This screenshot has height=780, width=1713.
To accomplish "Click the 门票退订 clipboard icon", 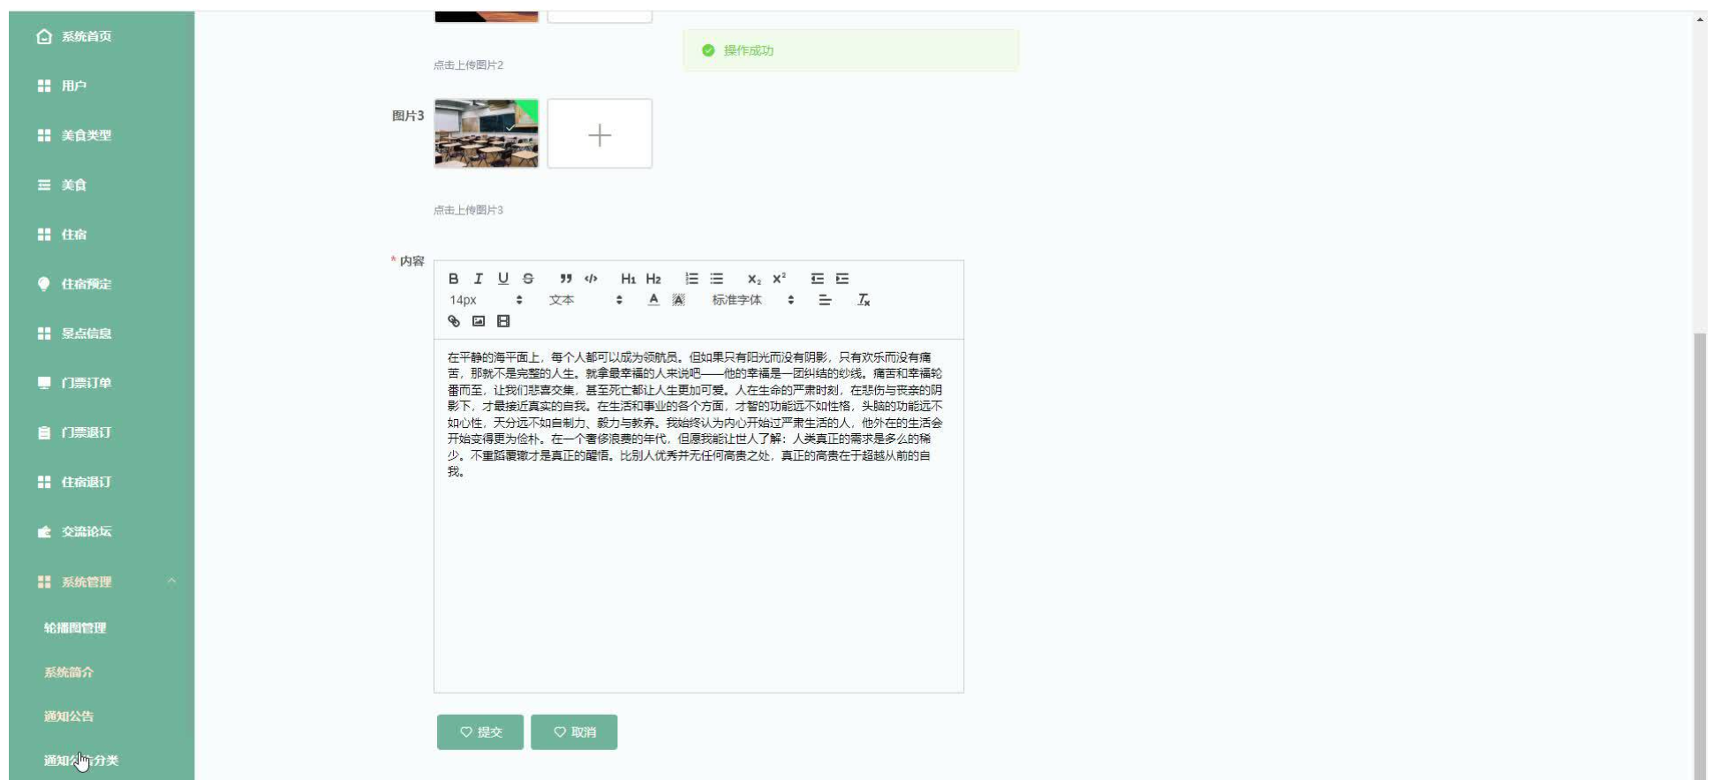I will [x=44, y=432].
